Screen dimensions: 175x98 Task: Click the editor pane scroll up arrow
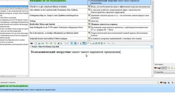(x=152, y=50)
